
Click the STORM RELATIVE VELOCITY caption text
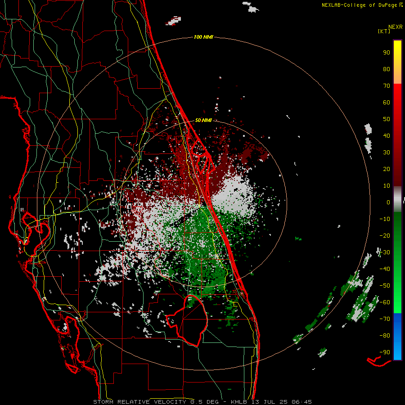[139, 402]
